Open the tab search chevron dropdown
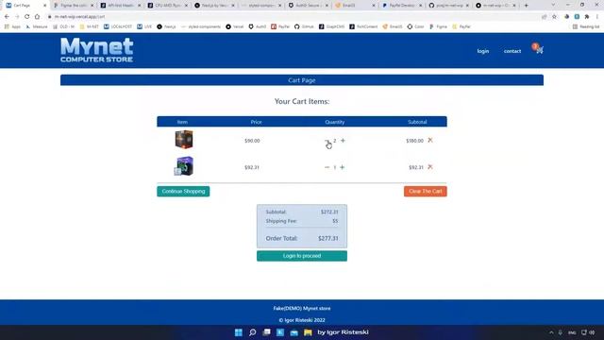 point(553,5)
